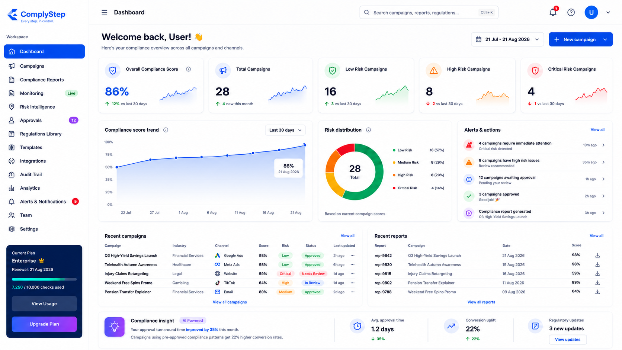622x350 pixels.
Task: Open Risk Intelligence section
Action: click(x=44, y=107)
